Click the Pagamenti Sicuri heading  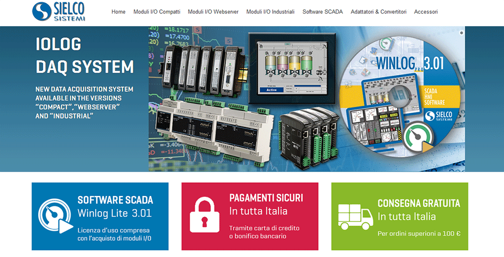click(266, 198)
